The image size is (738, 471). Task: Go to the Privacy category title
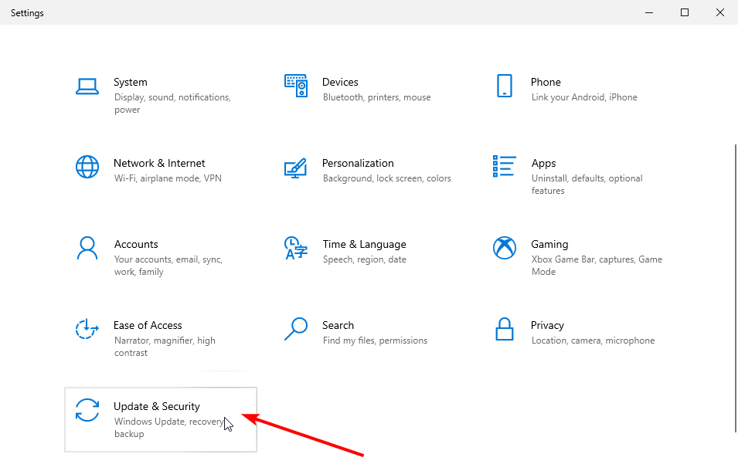coord(547,326)
